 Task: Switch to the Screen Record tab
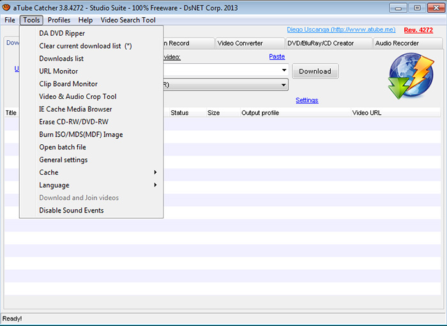point(188,43)
